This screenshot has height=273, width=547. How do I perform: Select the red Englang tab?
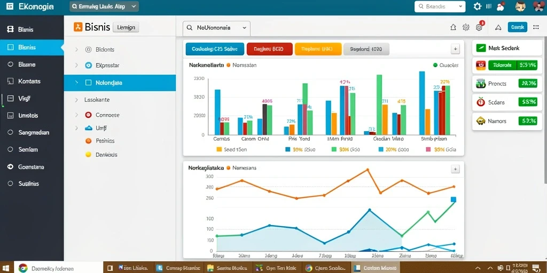point(269,49)
